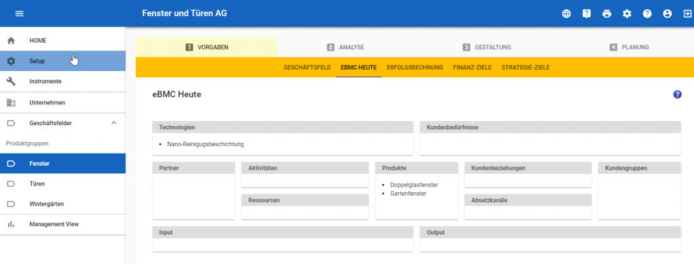Image resolution: width=694 pixels, height=264 pixels.
Task: Open the Finanz-Ziele sub-tab
Action: (x=472, y=68)
